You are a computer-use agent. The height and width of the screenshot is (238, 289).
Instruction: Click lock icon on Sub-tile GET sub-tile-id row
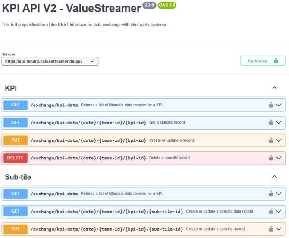tap(271, 211)
